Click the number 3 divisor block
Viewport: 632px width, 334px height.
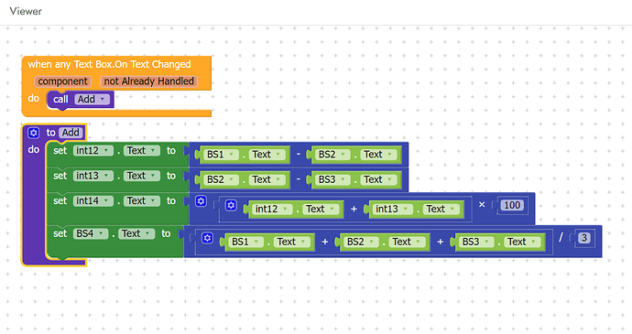point(584,238)
